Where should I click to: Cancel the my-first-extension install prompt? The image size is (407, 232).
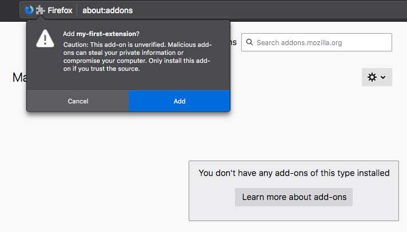click(x=78, y=101)
